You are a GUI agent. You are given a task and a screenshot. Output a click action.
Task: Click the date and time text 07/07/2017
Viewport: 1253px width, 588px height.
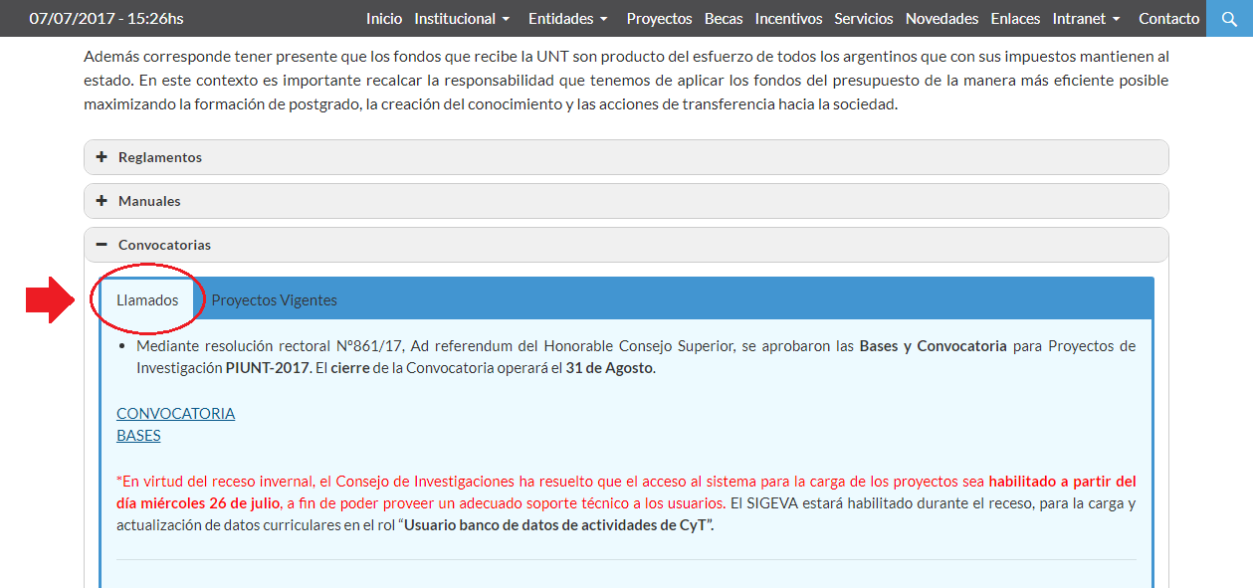point(106,19)
